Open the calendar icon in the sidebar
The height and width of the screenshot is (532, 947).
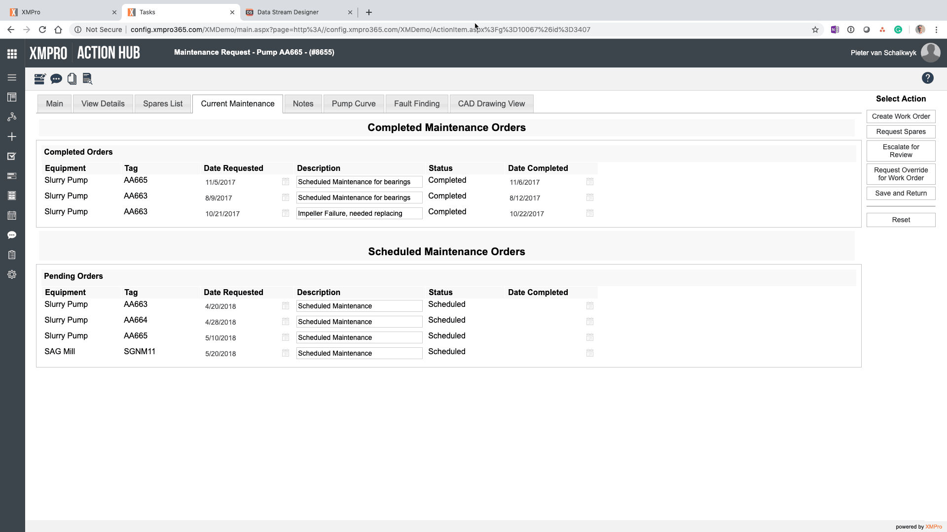click(12, 215)
